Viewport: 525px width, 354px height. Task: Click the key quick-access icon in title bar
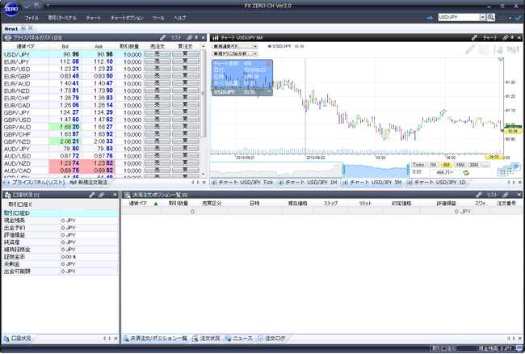click(36, 6)
